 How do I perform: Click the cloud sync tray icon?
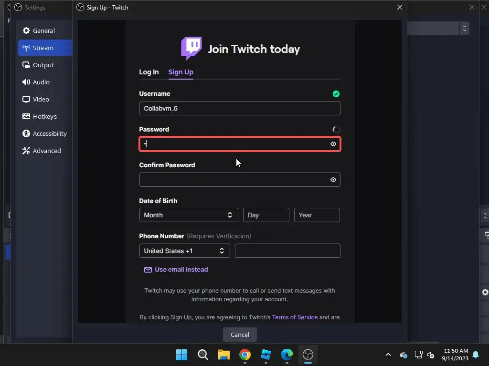(403, 355)
